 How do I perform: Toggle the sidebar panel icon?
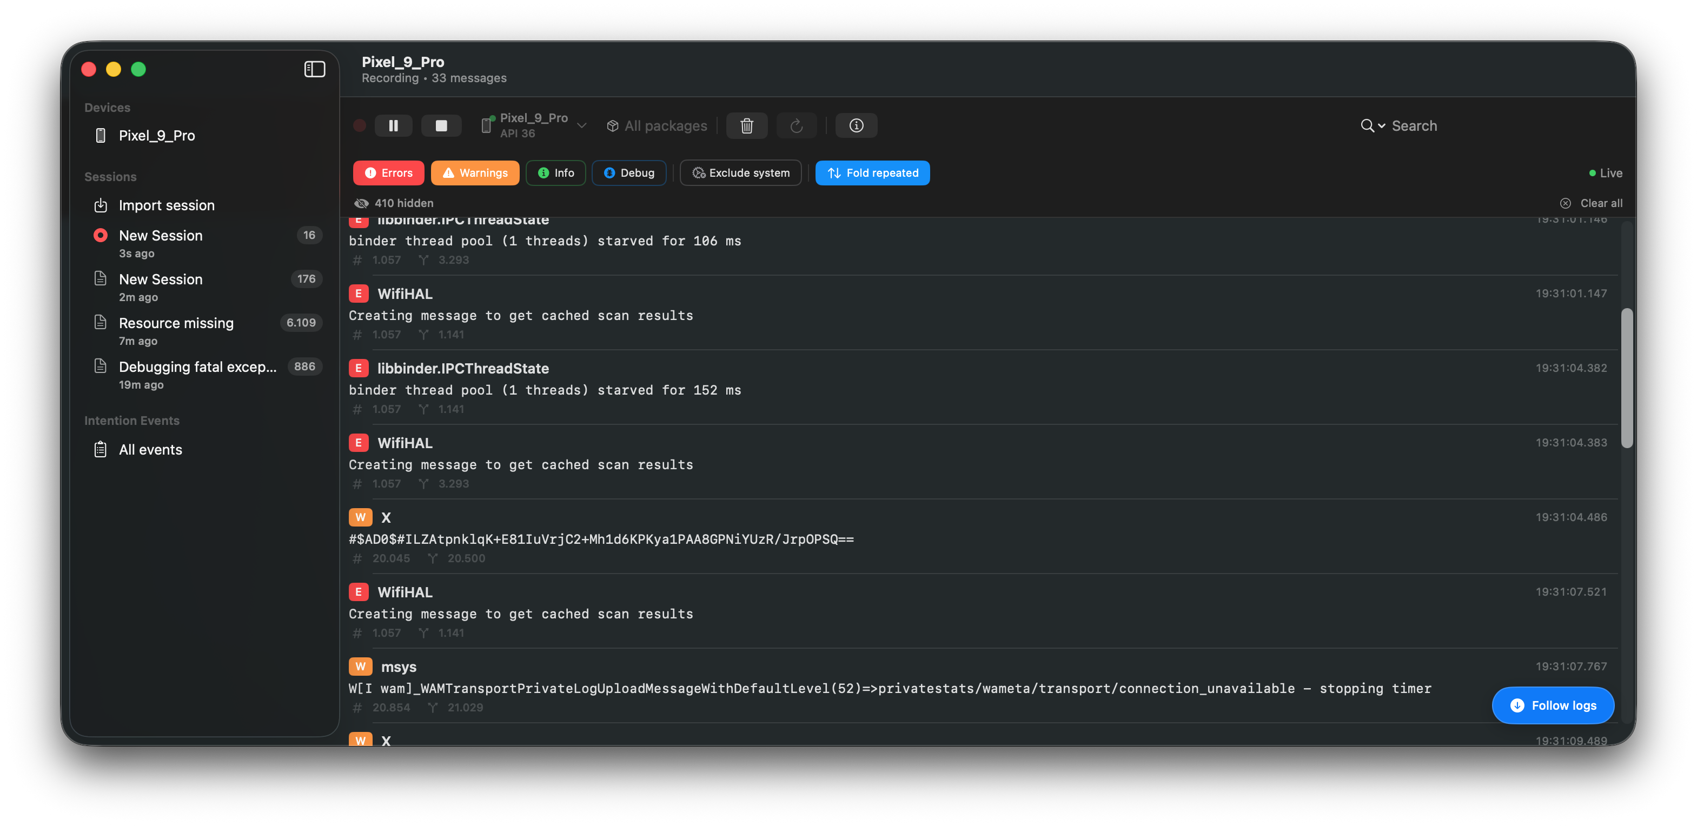click(314, 69)
